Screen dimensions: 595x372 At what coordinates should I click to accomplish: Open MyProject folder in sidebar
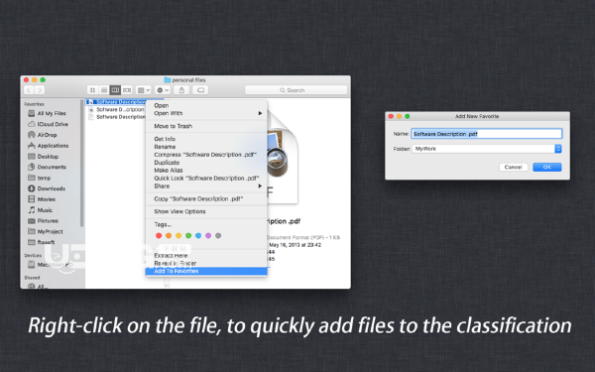51,231
